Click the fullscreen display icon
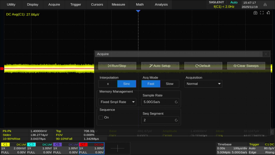Image resolution: width=275 pixels, height=155 pixels. coord(262,13)
